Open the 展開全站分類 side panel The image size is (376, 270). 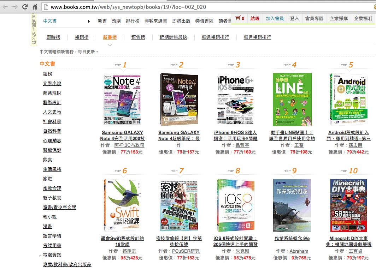pos(34,29)
